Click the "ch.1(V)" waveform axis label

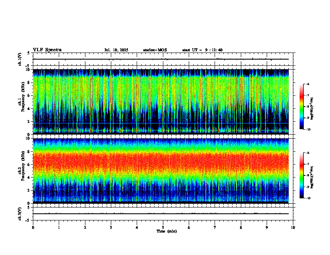coord(20,59)
